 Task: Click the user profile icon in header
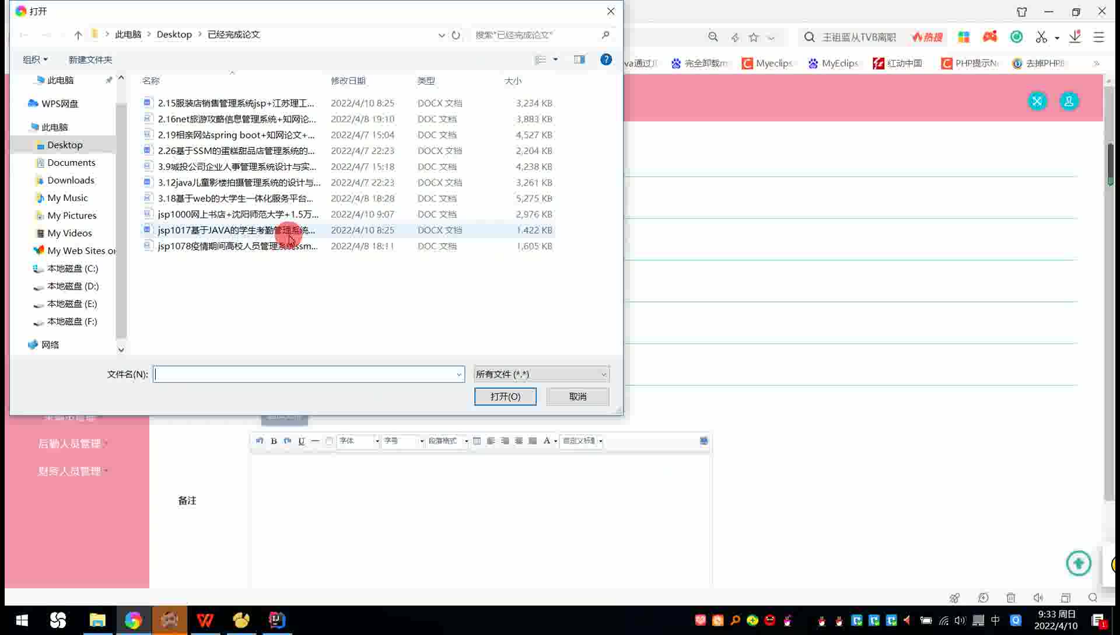click(1069, 102)
